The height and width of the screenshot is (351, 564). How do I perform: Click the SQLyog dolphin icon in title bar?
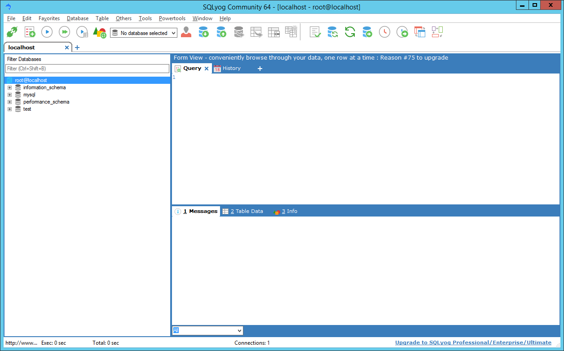point(8,7)
